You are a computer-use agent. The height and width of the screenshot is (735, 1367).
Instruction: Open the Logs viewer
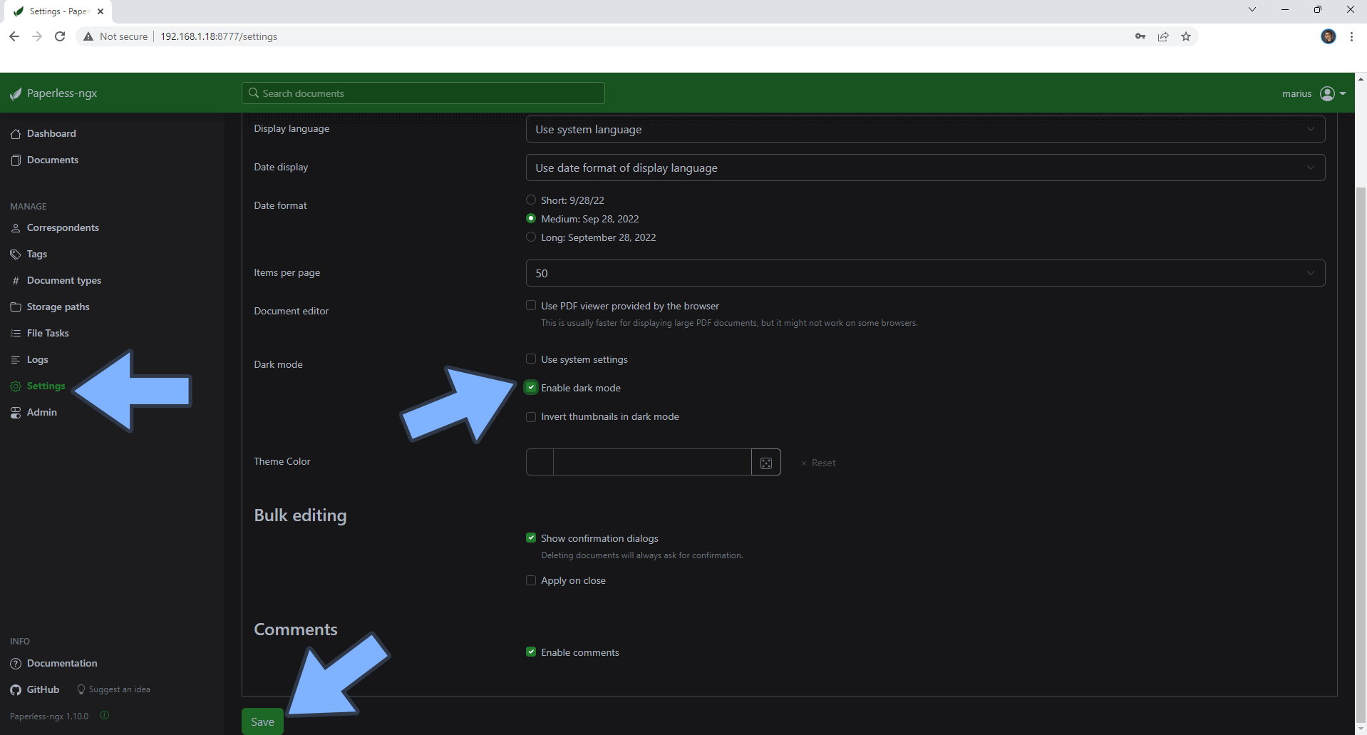coord(38,359)
